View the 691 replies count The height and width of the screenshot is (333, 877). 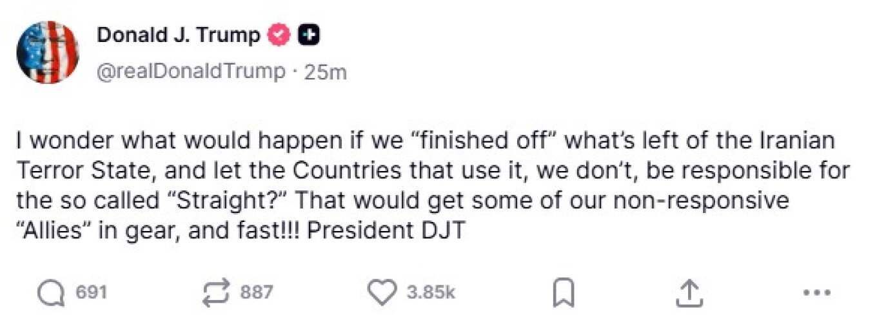[92, 293]
